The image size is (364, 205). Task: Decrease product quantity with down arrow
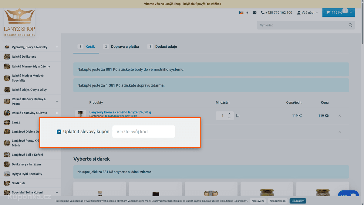(229, 118)
